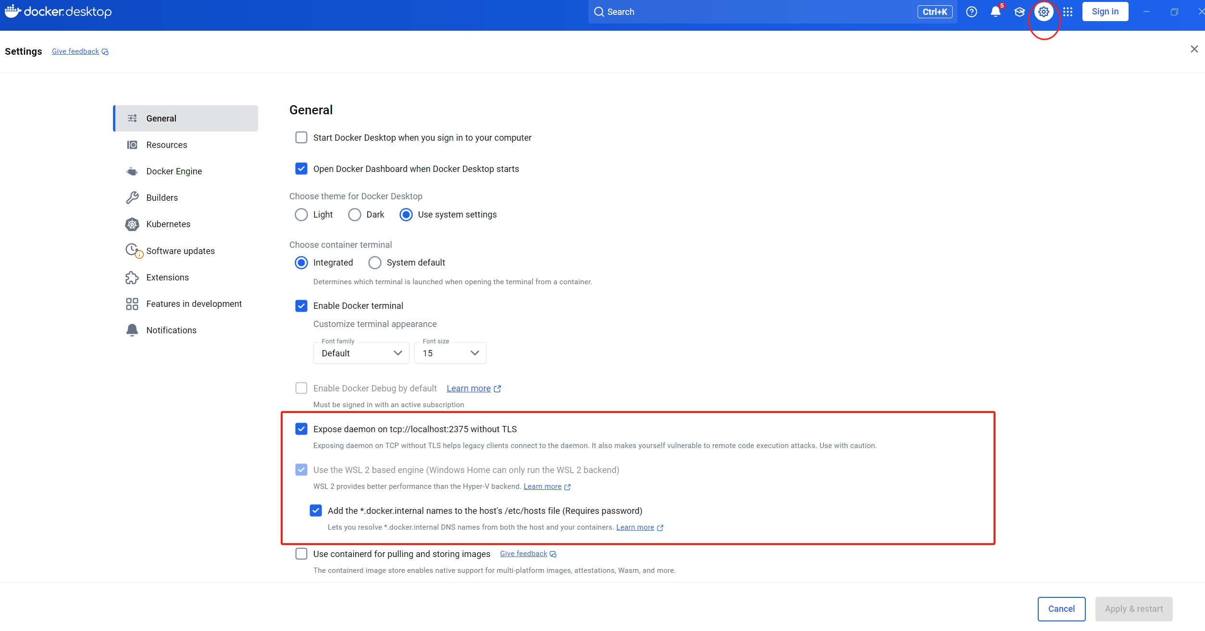Select the Dark theme radio button

tap(355, 215)
